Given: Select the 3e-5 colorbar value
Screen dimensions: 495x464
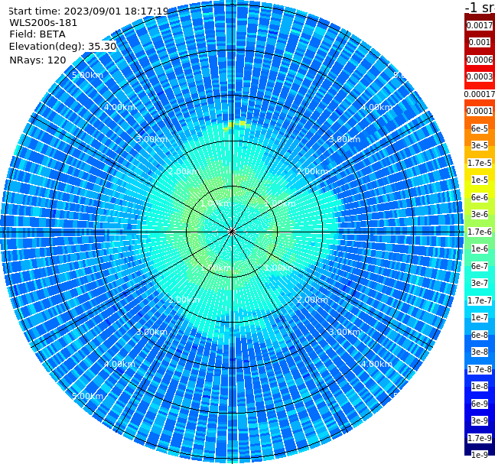Looking at the screenshot, I should pyautogui.click(x=480, y=145).
